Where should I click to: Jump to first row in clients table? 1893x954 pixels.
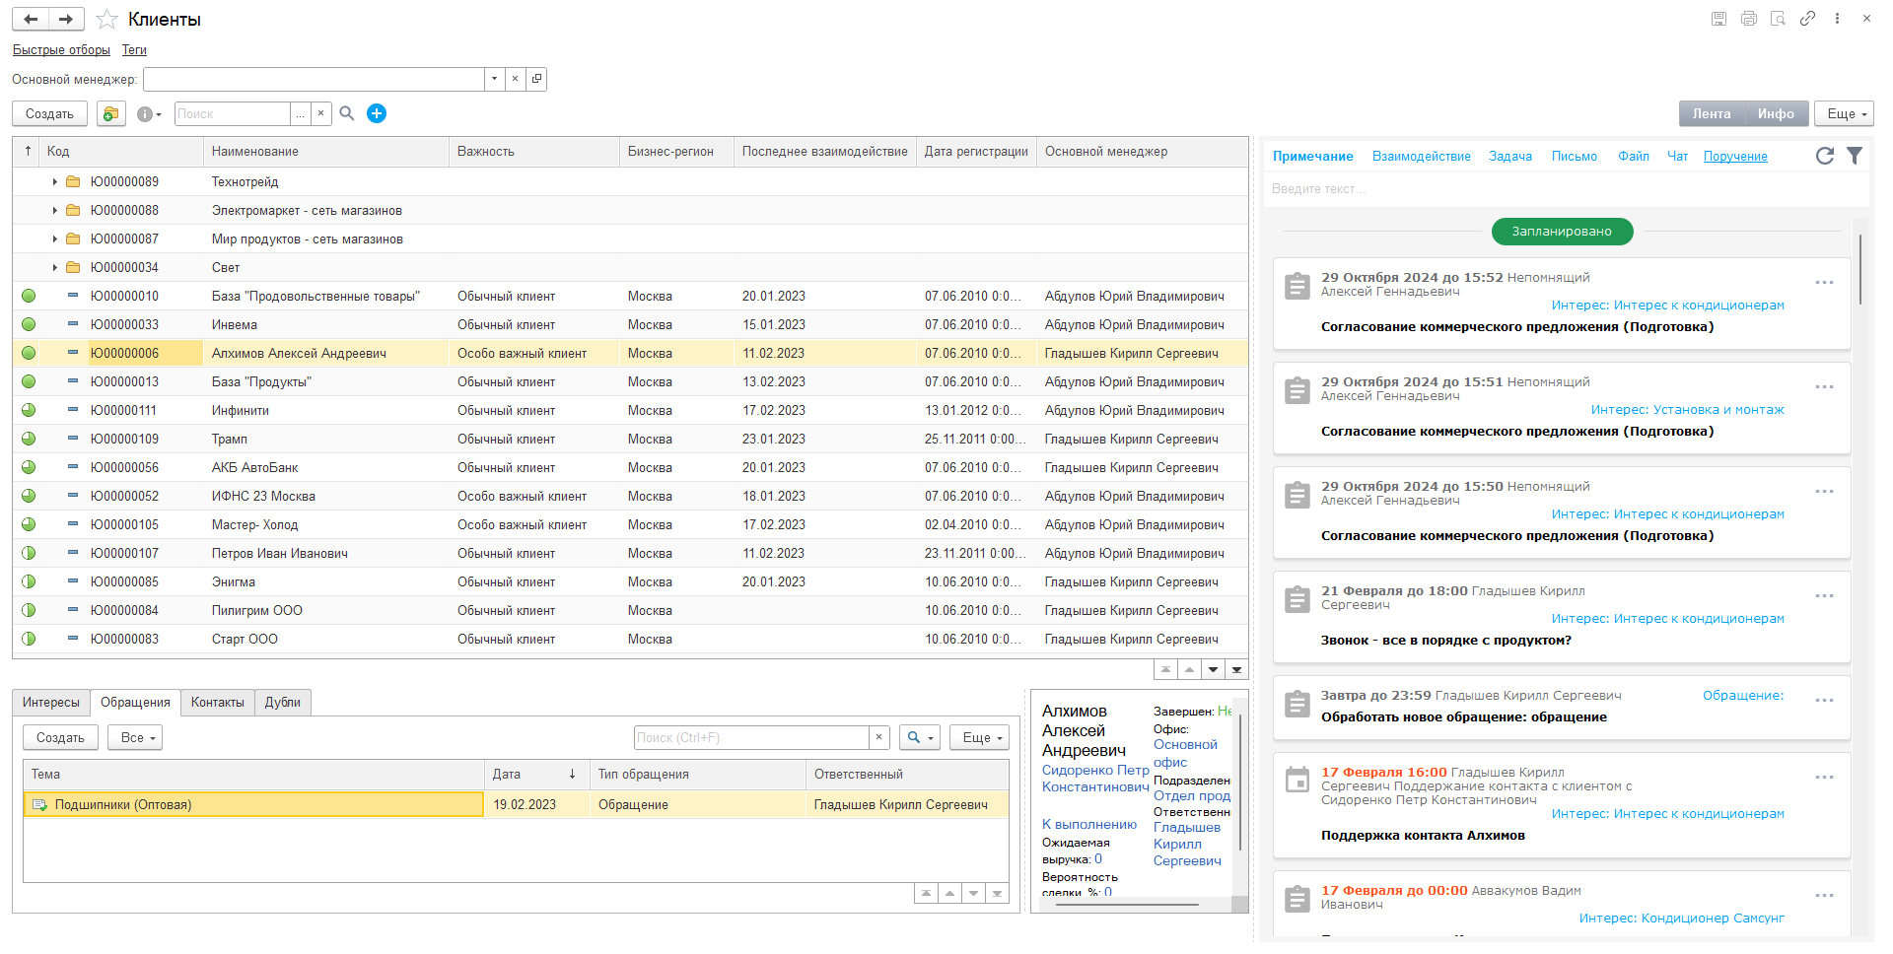1166,670
